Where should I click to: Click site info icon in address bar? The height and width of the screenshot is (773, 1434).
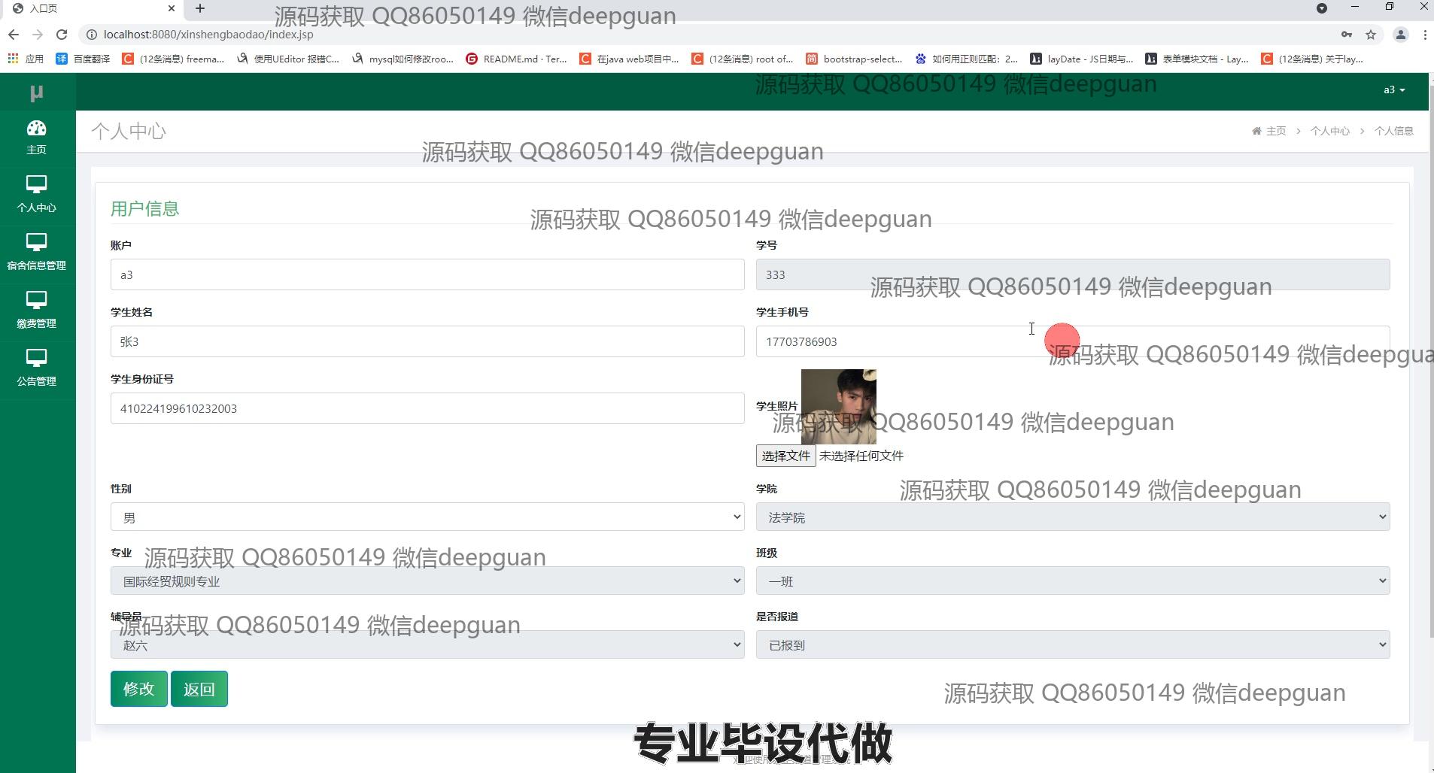click(x=91, y=35)
